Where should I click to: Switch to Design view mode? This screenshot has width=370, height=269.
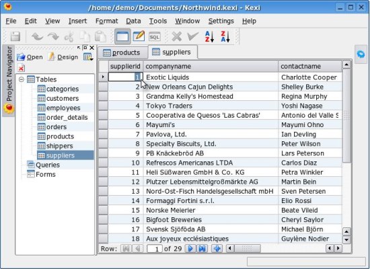click(139, 36)
